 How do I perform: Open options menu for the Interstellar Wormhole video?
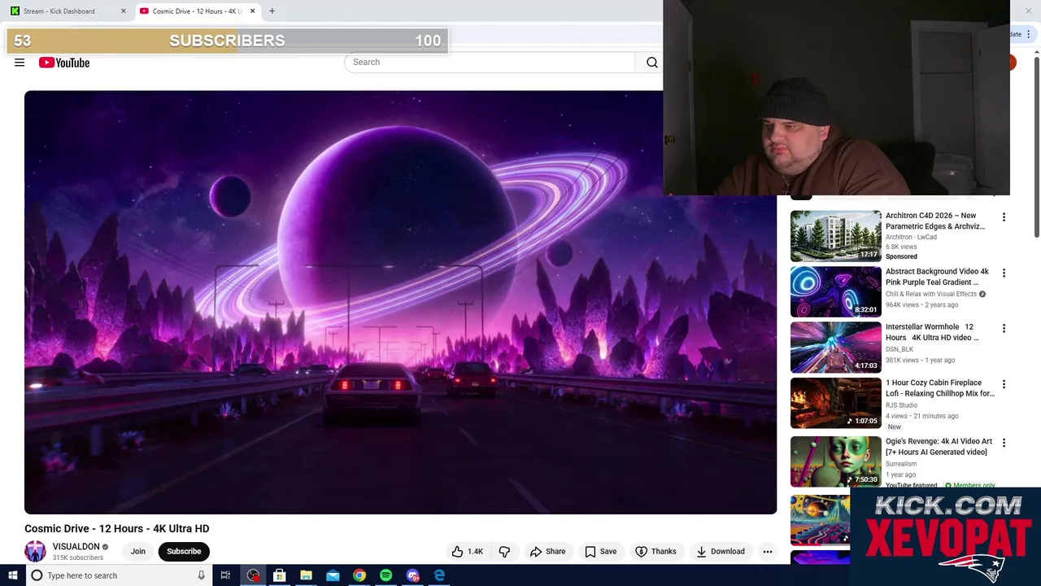pos(1004,328)
